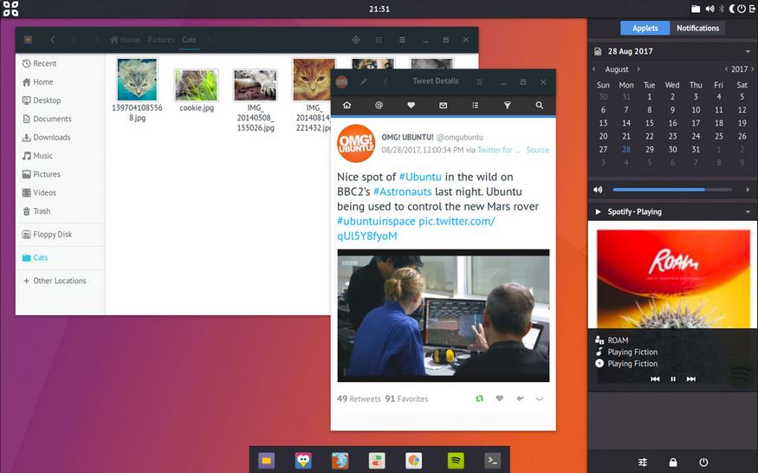The height and width of the screenshot is (473, 758).
Task: Click the filter funnel icon
Action: tap(508, 106)
